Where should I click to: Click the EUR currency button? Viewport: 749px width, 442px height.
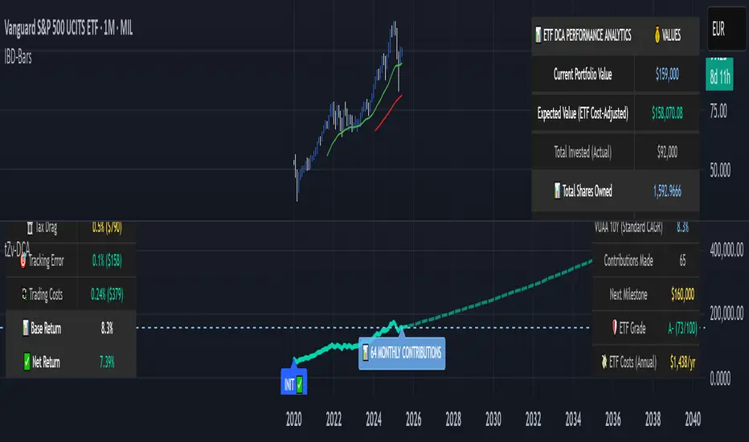726,29
